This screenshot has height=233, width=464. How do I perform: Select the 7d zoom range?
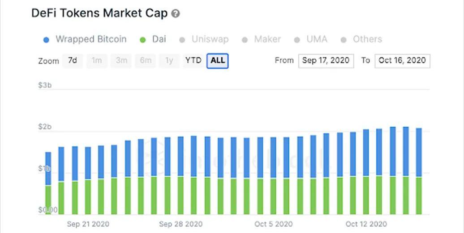(x=72, y=61)
